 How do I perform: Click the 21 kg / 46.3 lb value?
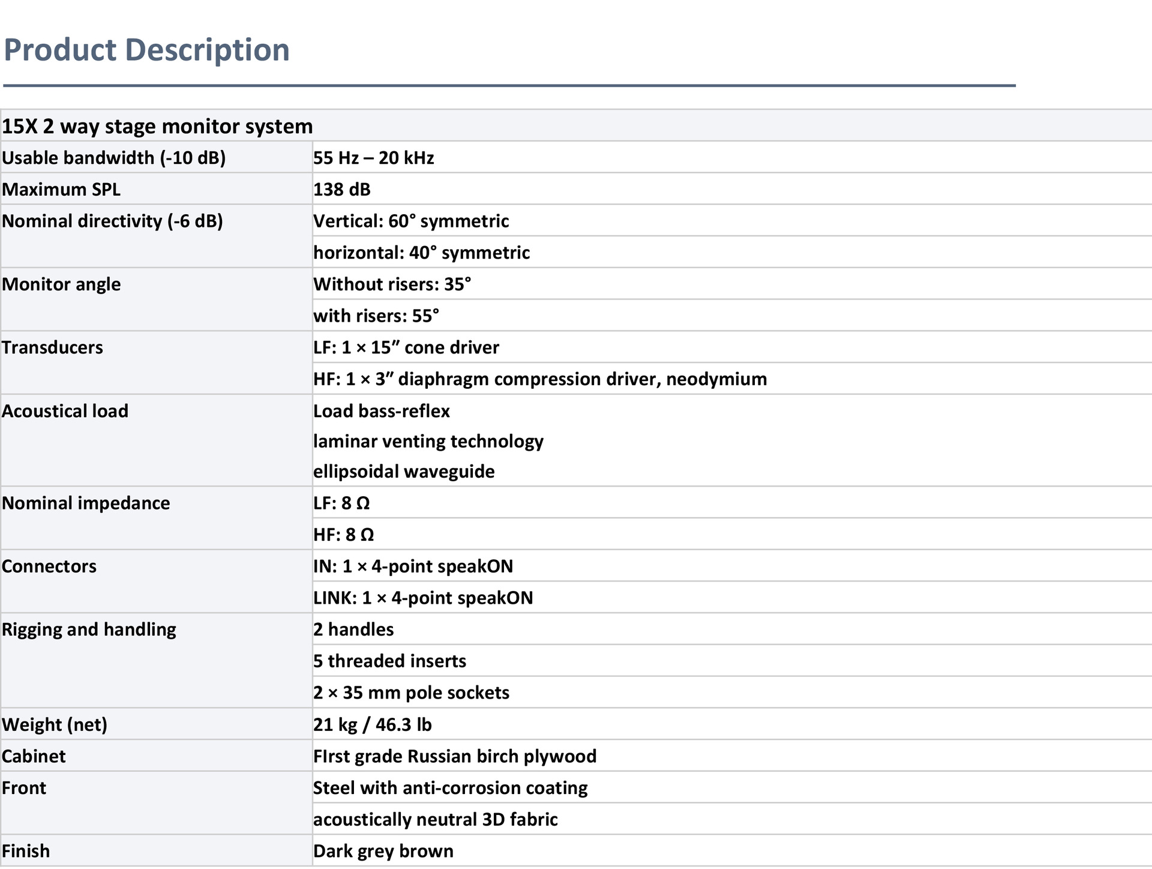(372, 724)
